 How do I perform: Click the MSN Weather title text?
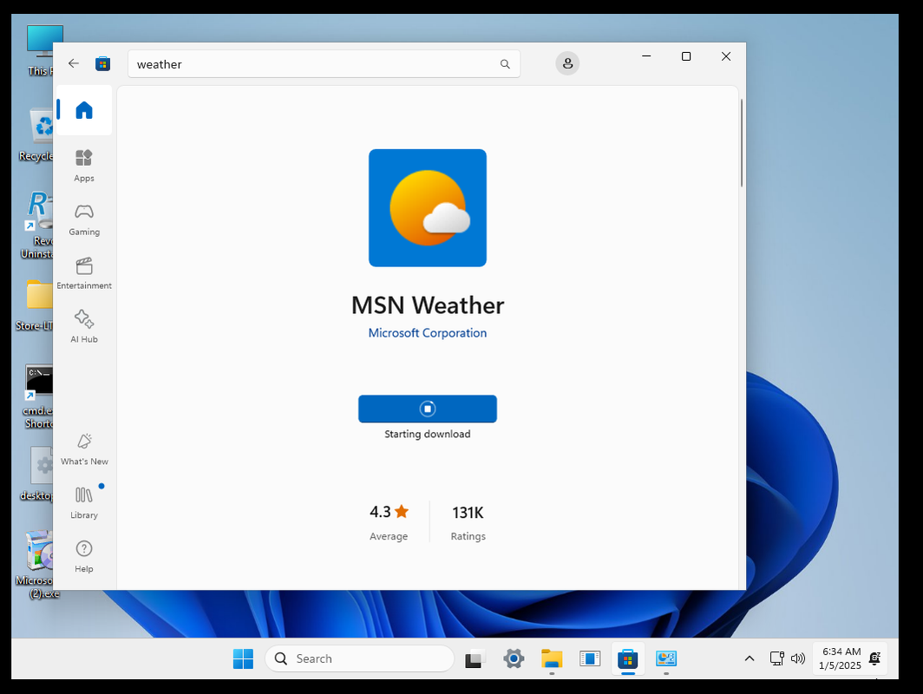[x=428, y=305]
